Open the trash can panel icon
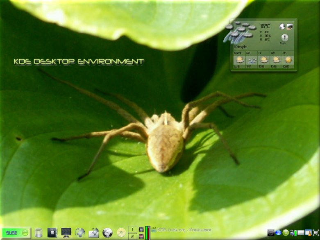This screenshot has width=320, height=240. click(39, 233)
